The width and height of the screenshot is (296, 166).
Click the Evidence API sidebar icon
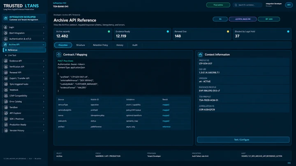coord(6,61)
